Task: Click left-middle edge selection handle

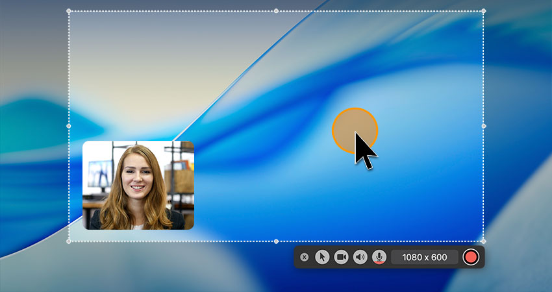Action: [69, 126]
